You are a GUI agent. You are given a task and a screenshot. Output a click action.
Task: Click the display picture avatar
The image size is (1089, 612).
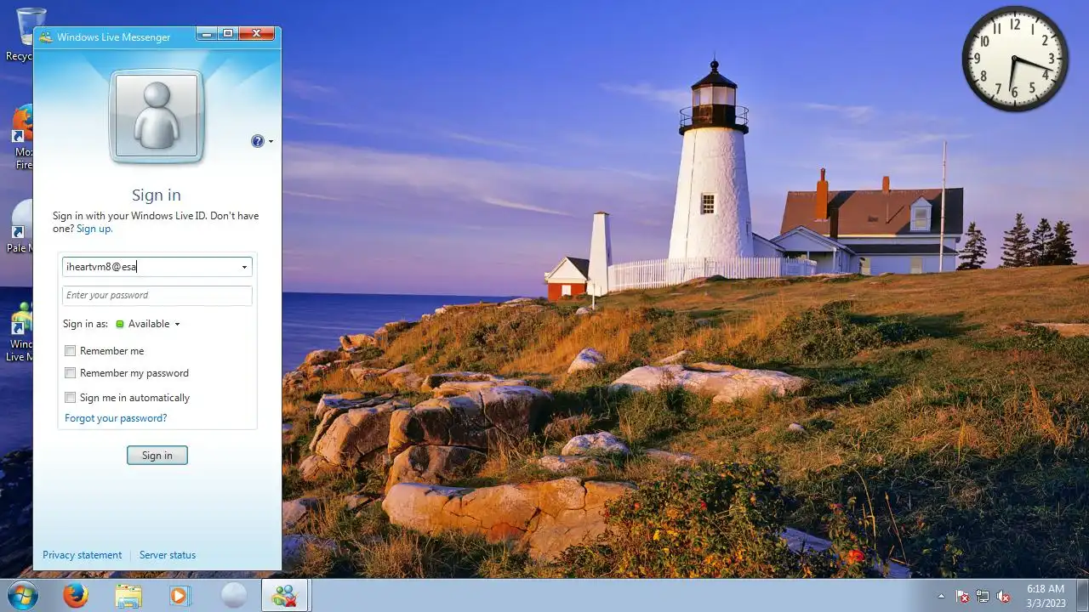157,116
